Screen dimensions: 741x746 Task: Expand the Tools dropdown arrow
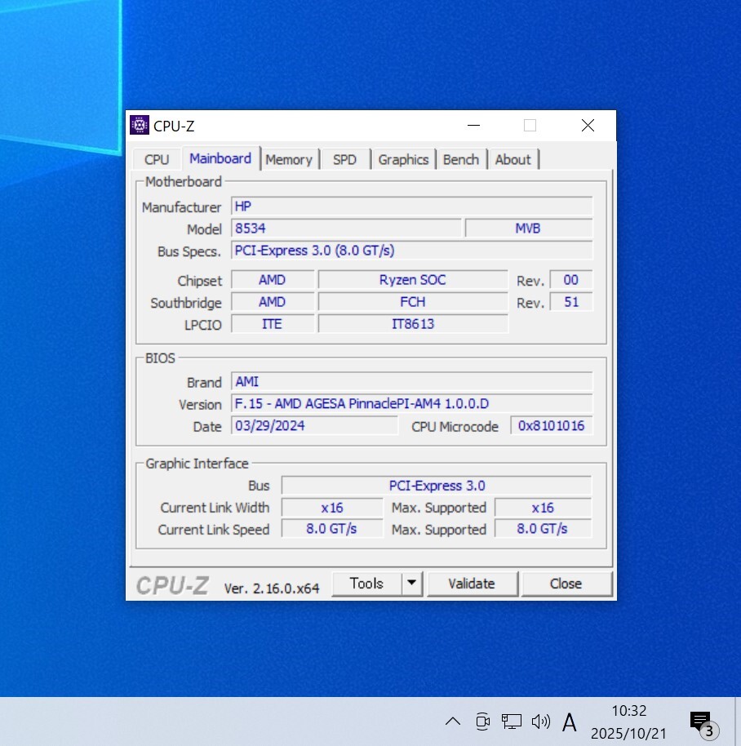[x=412, y=584]
